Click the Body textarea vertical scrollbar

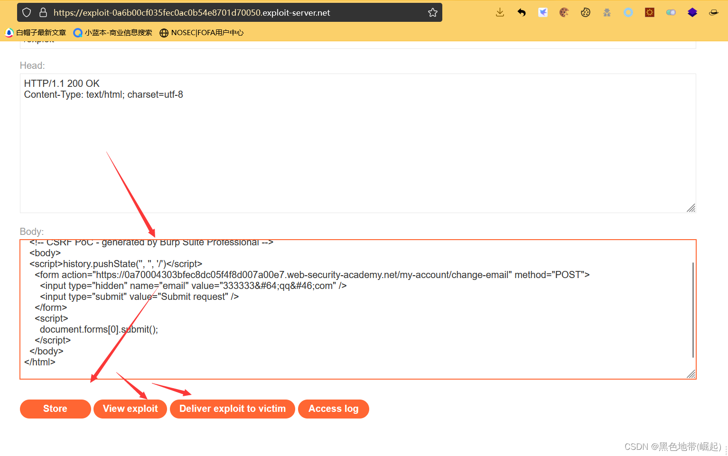pos(693,309)
